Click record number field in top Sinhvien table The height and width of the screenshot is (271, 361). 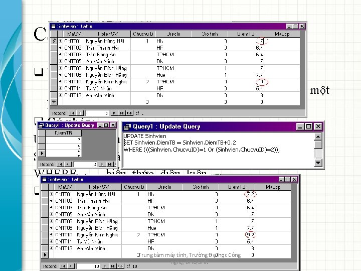[x=97, y=113]
